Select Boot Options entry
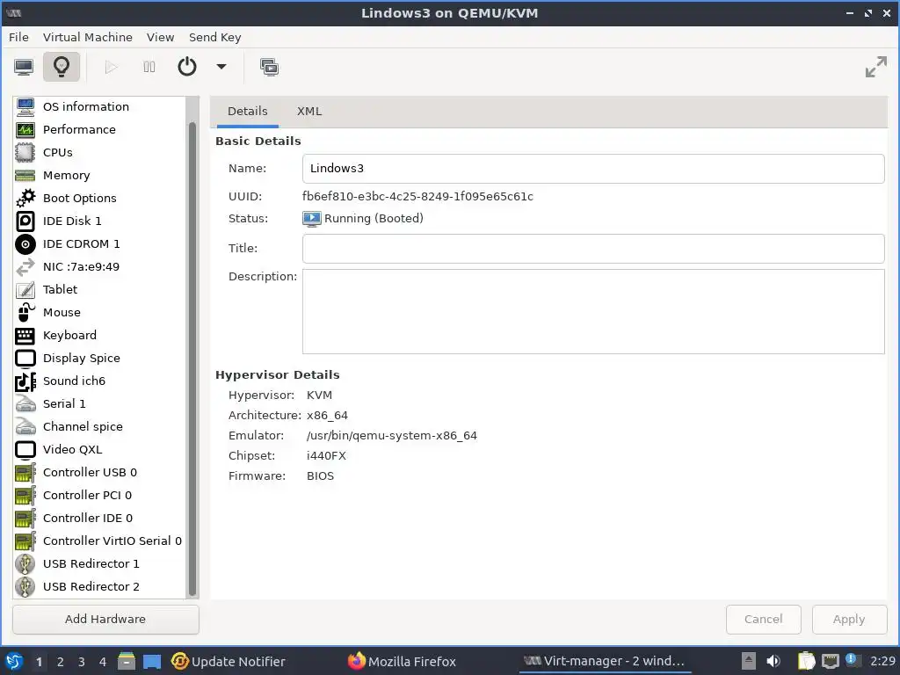 pos(99,198)
